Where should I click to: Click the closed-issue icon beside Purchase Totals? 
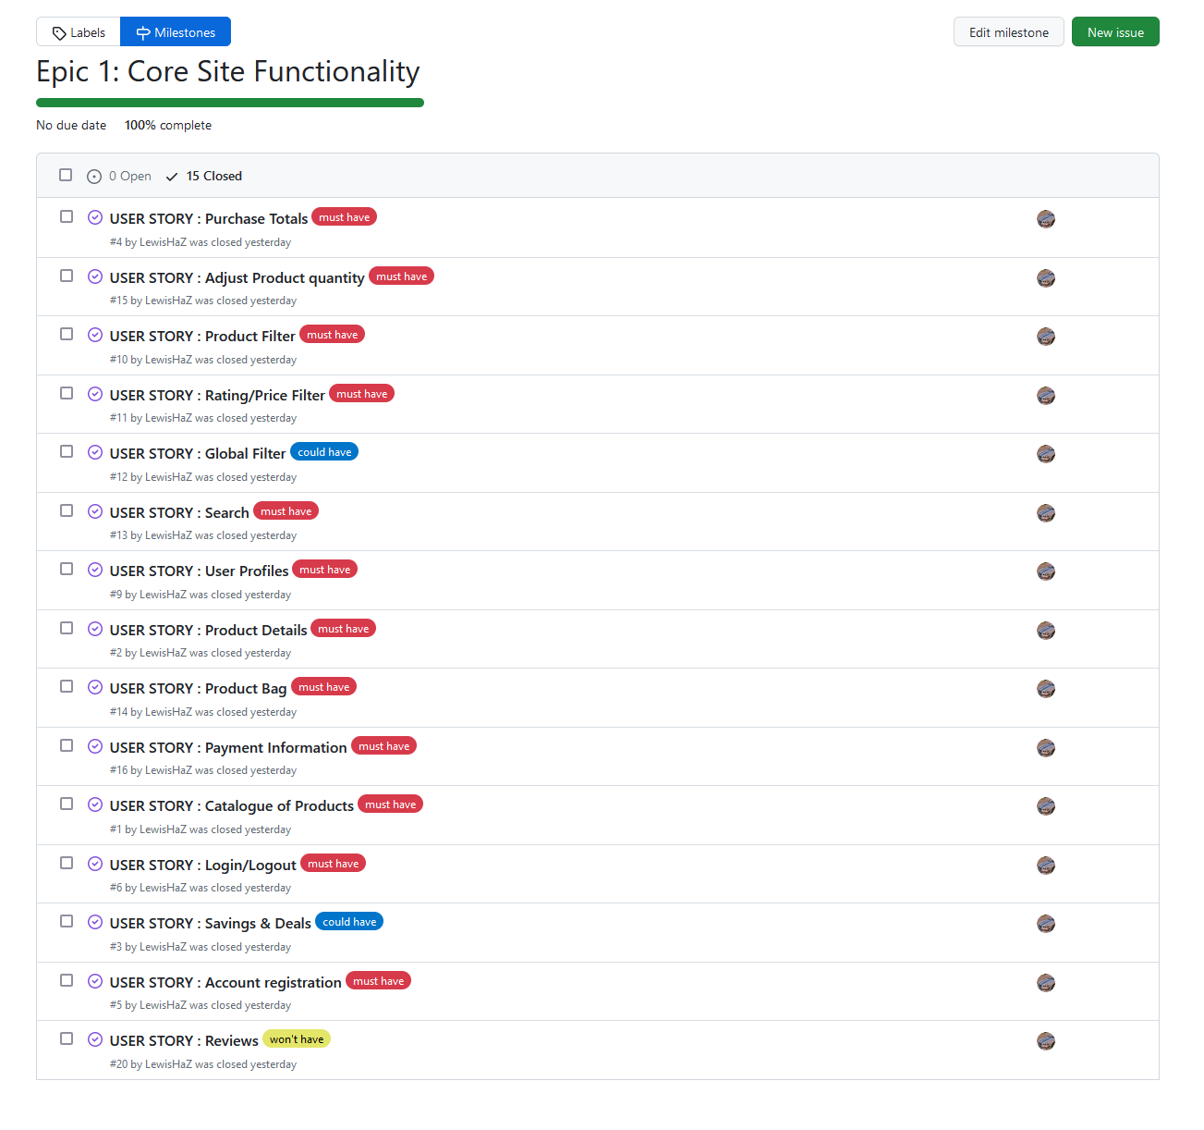pyautogui.click(x=95, y=217)
